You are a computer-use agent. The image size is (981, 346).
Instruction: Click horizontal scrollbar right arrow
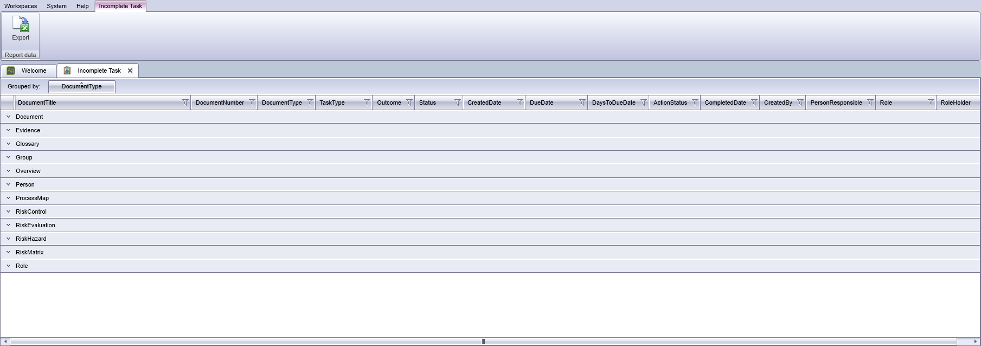pos(975,342)
